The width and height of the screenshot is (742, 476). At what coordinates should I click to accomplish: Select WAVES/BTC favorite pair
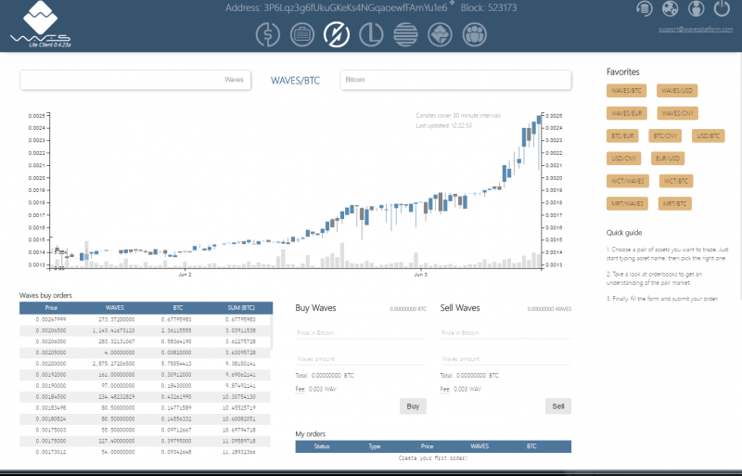[x=626, y=90]
